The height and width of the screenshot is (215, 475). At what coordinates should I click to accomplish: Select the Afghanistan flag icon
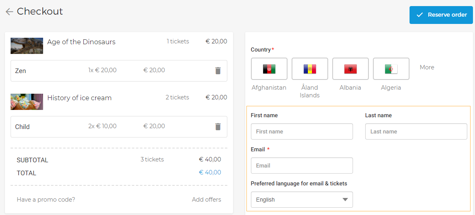pos(269,69)
